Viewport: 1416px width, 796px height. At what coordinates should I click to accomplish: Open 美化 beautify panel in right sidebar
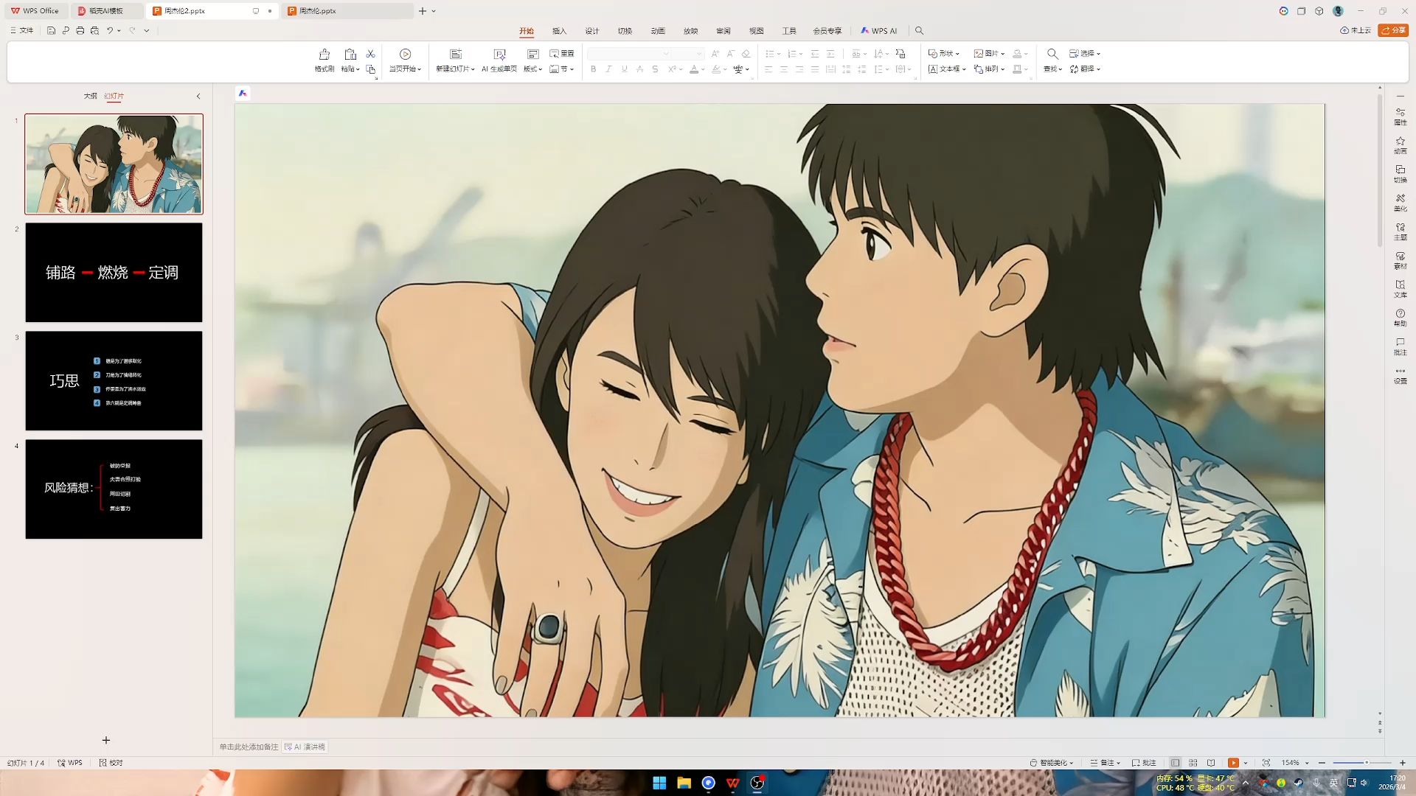click(x=1400, y=203)
